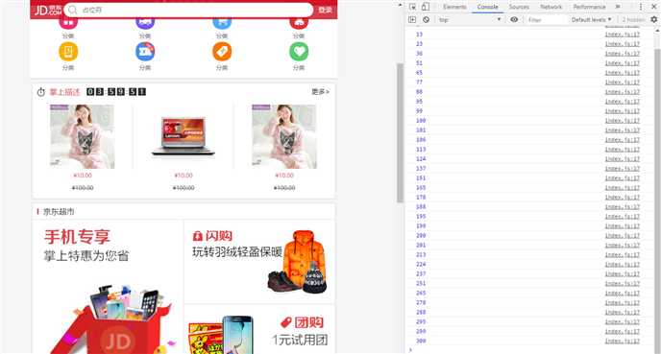661x354 pixels.
Task: Open the source link on the 88 row
Action: coord(623,92)
